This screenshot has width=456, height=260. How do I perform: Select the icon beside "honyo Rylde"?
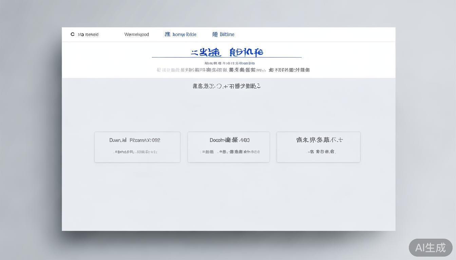coord(167,34)
